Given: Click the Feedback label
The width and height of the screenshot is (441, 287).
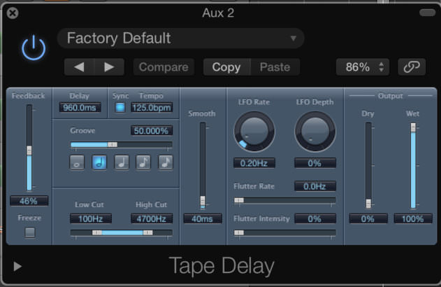Looking at the screenshot, I should pos(28,96).
